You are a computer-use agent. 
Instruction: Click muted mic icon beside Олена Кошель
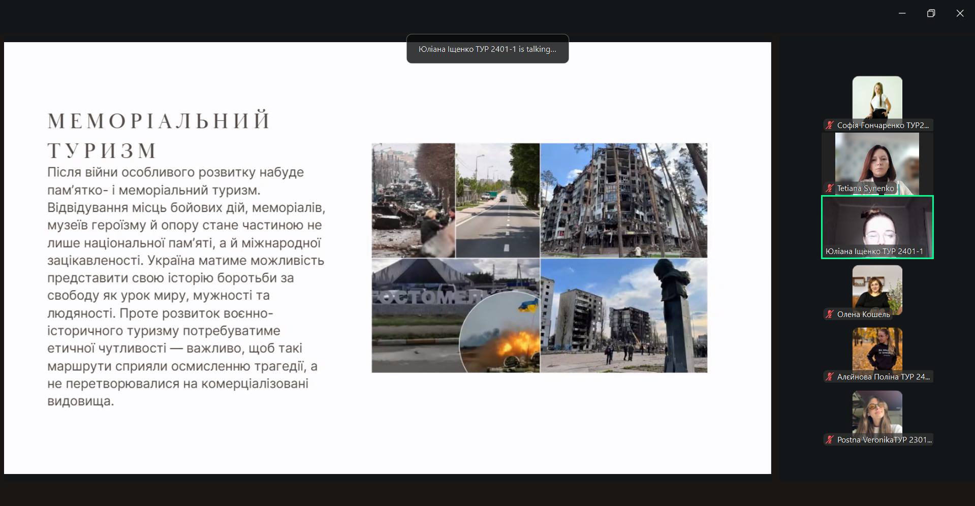pyautogui.click(x=830, y=314)
